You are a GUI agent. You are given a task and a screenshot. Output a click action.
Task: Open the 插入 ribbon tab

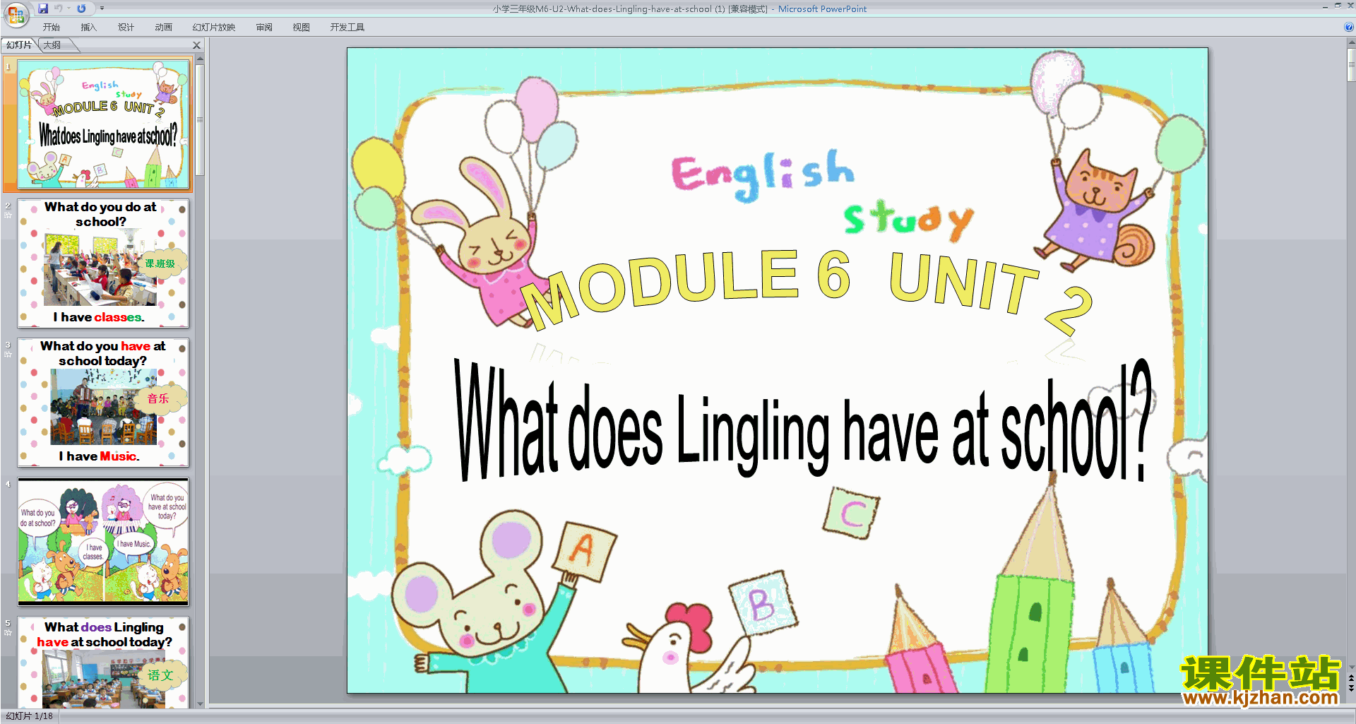(88, 28)
